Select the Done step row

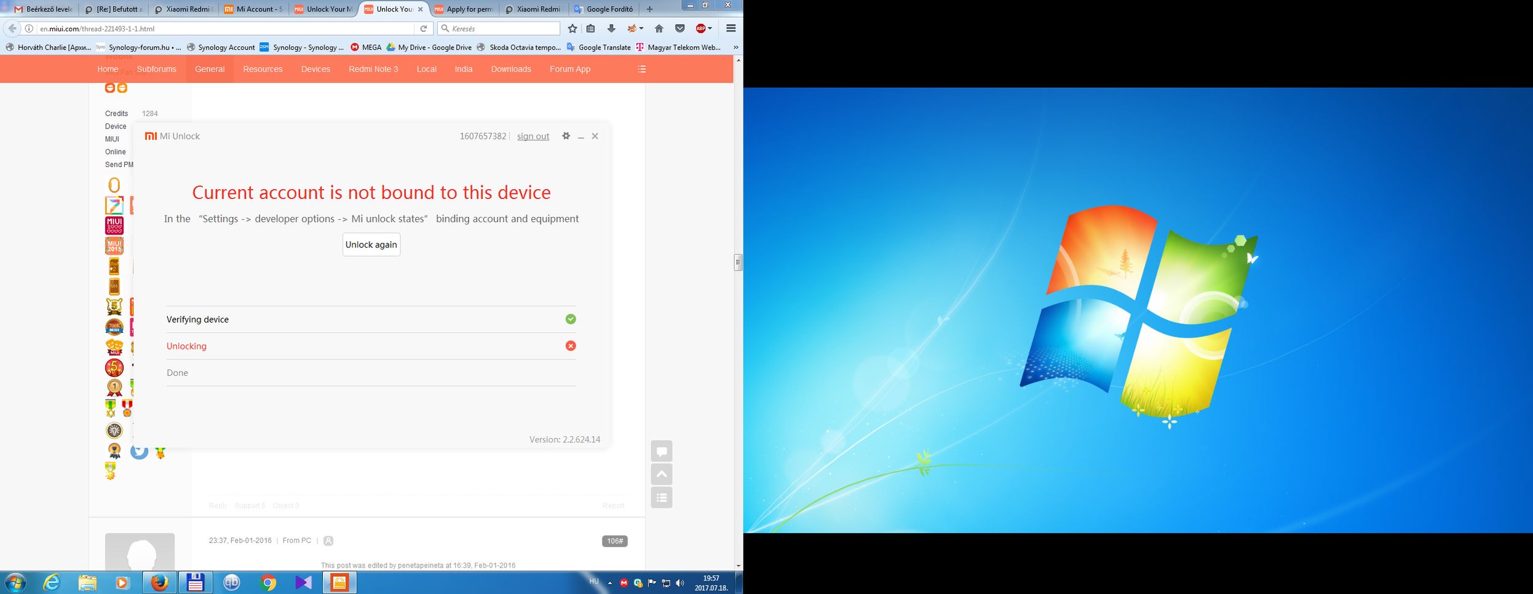pos(371,373)
